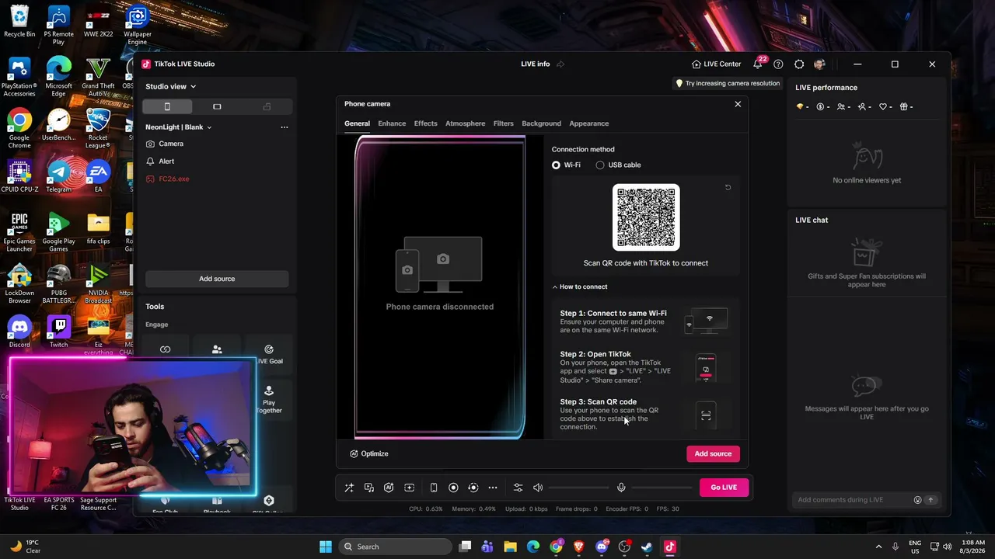The width and height of the screenshot is (995, 559).
Task: Select the USB cable connection method
Action: [x=619, y=165]
